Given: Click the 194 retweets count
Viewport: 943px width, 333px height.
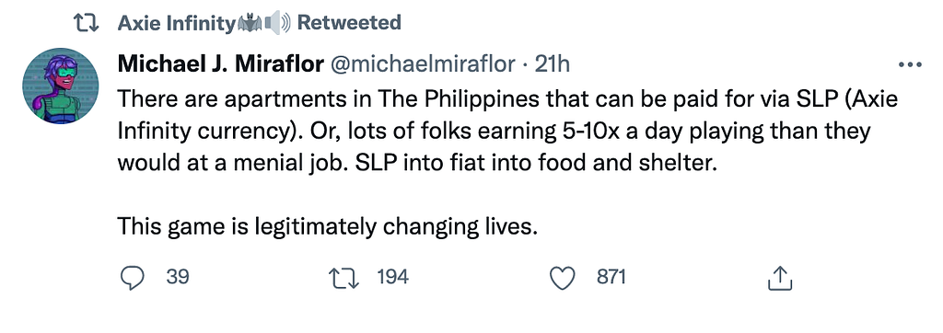Looking at the screenshot, I should [x=392, y=277].
